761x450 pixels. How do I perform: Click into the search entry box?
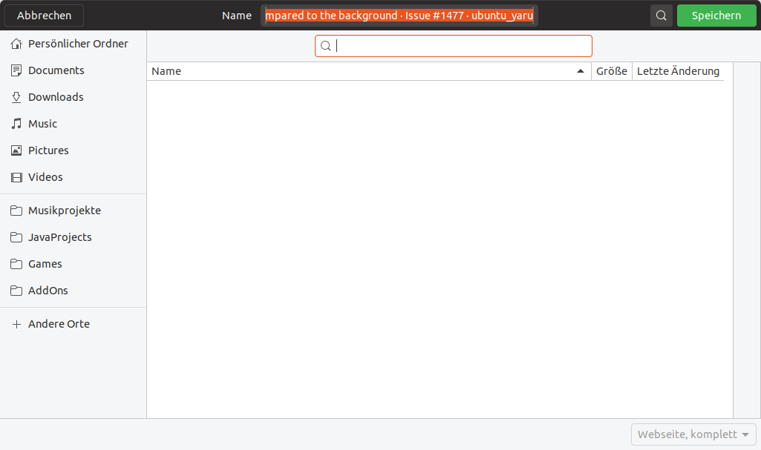tap(454, 46)
